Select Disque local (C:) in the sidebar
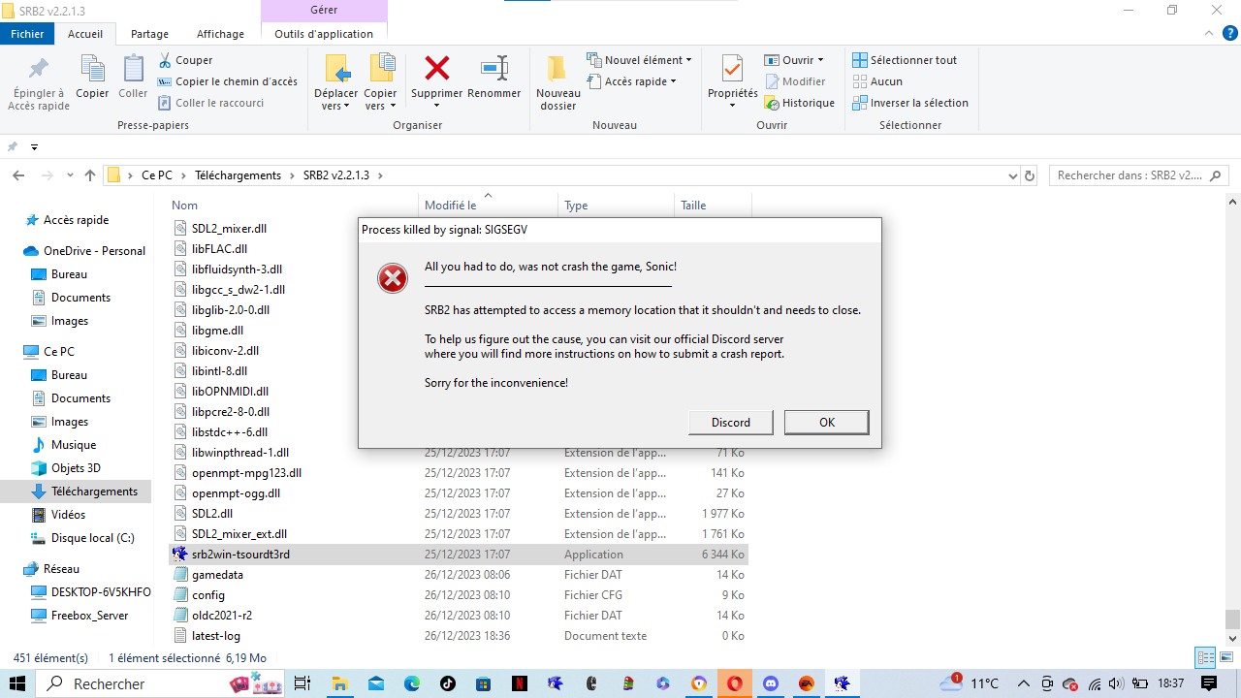Screen dimensions: 1241x698 (x=92, y=538)
